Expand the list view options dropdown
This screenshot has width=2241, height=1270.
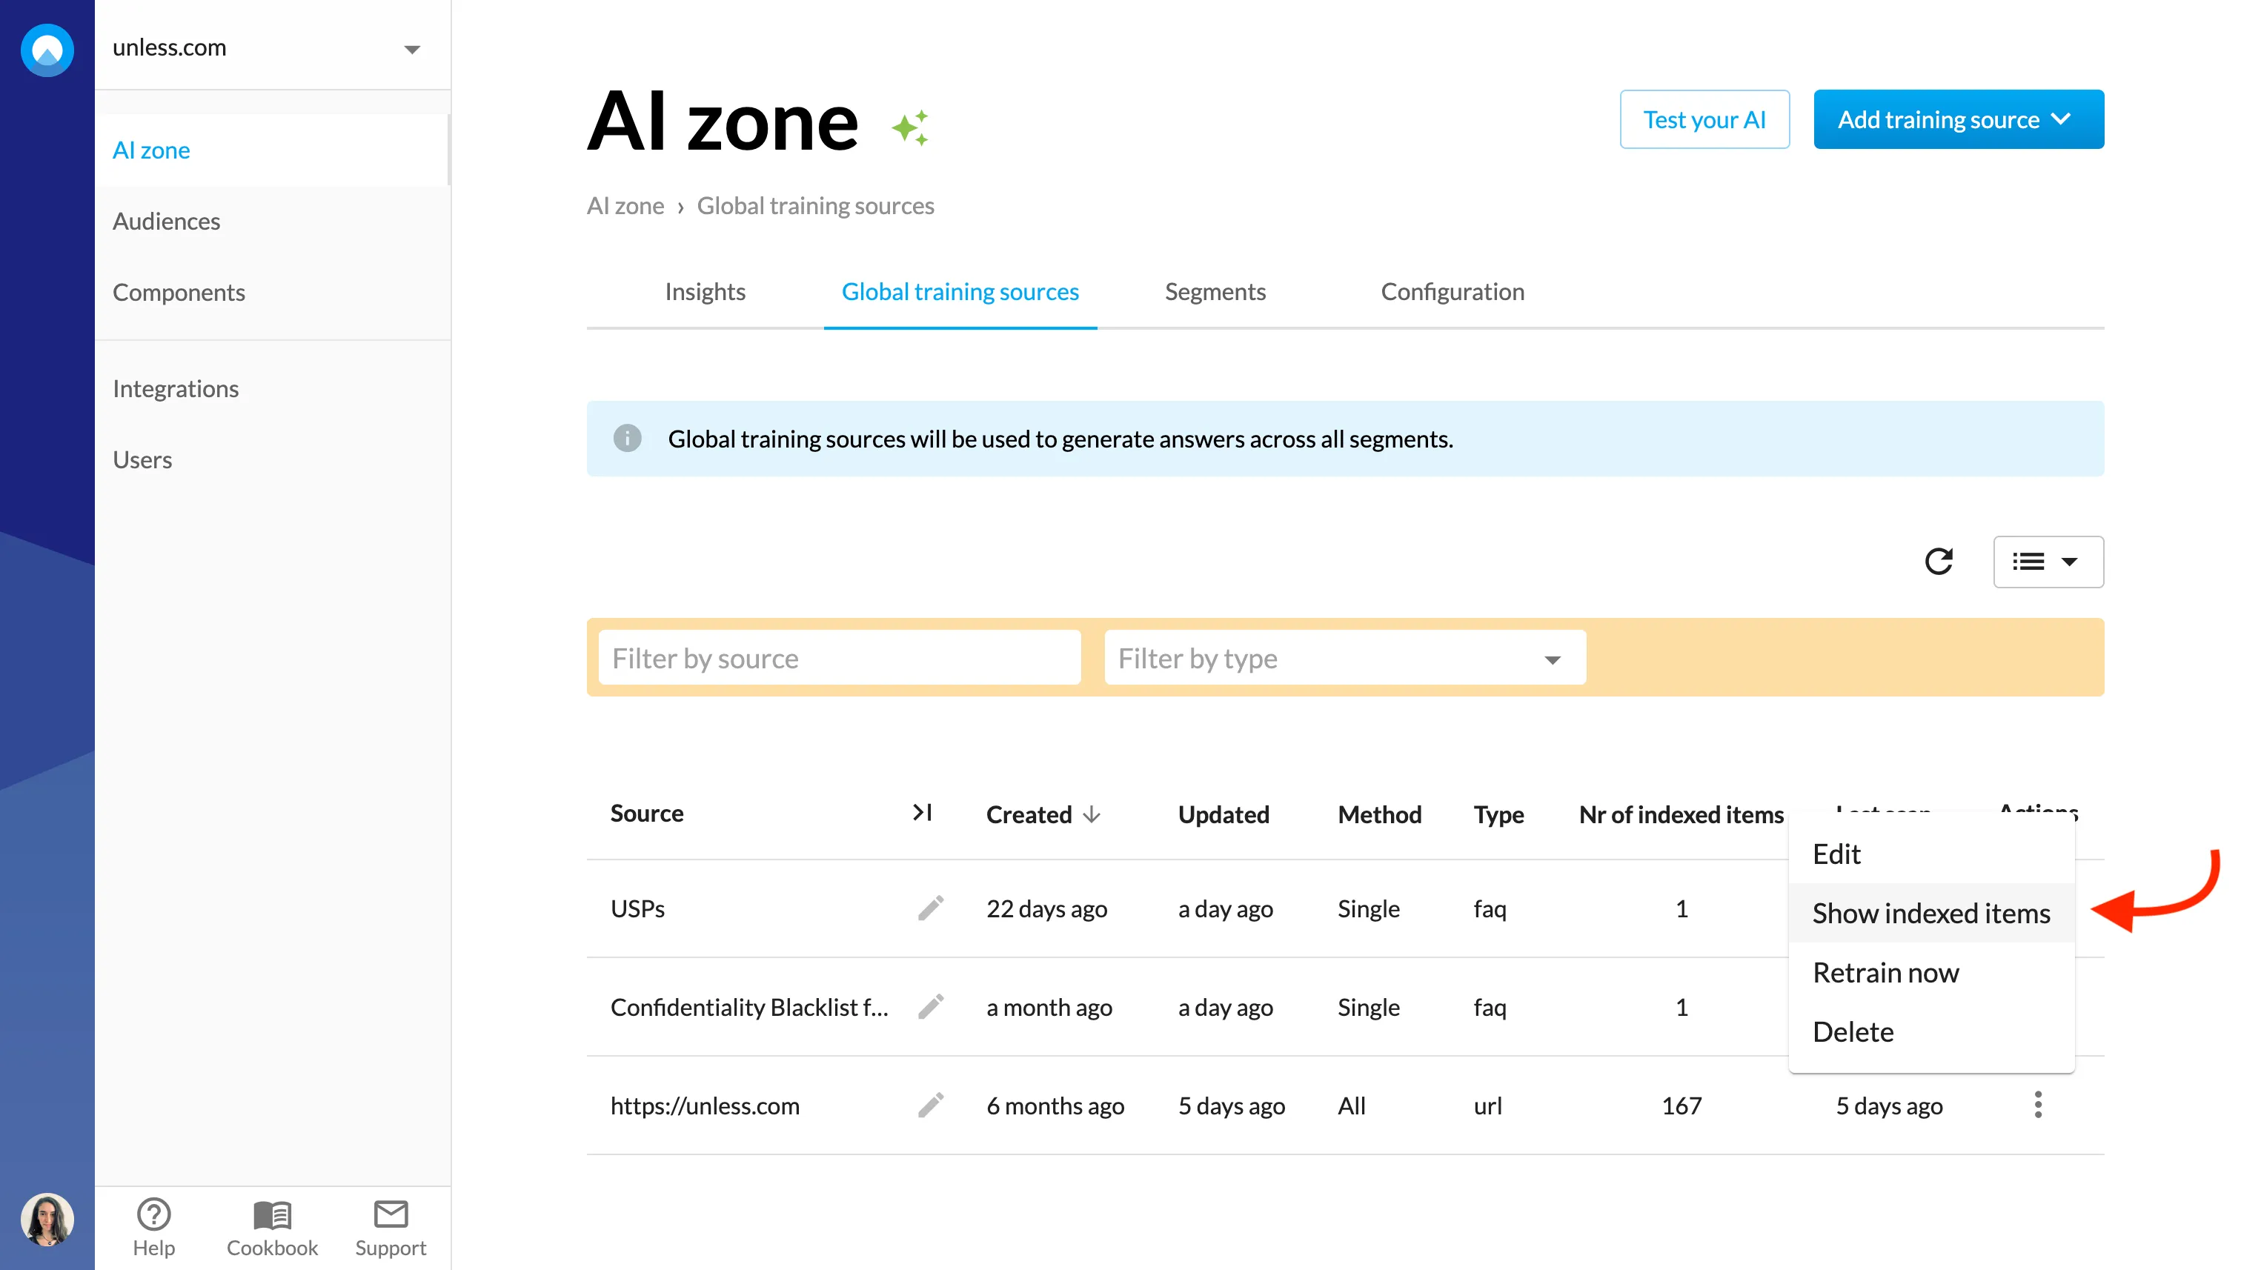(x=2048, y=562)
